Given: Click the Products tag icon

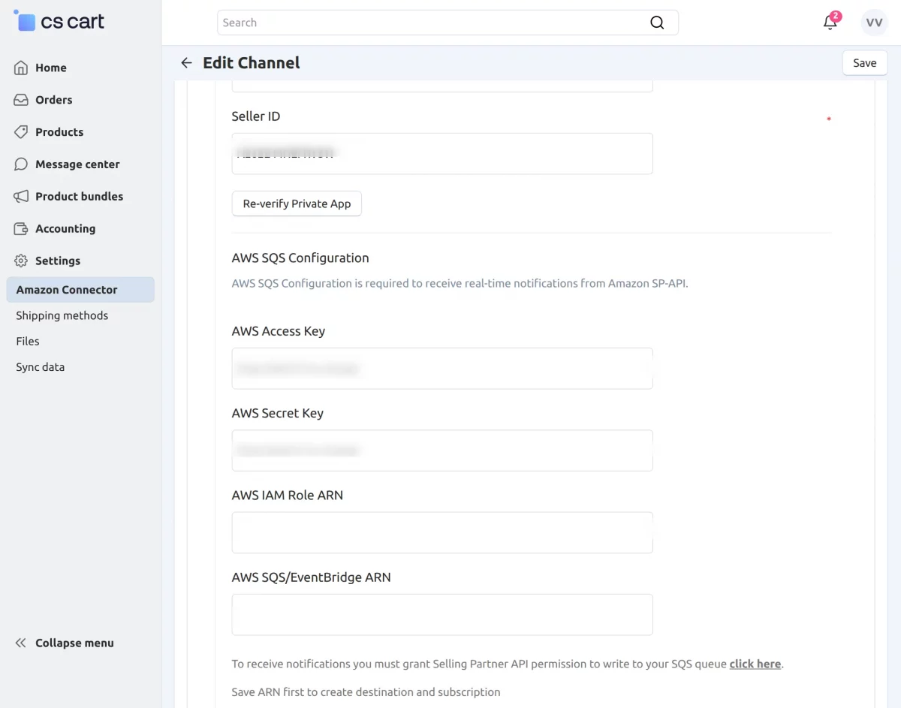Looking at the screenshot, I should click(21, 132).
